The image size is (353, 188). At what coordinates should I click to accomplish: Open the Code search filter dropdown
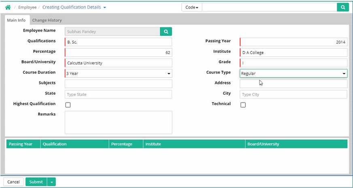coord(192,7)
